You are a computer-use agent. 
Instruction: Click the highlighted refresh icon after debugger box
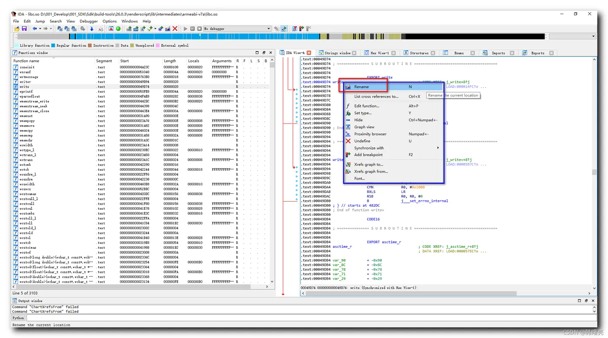284,29
